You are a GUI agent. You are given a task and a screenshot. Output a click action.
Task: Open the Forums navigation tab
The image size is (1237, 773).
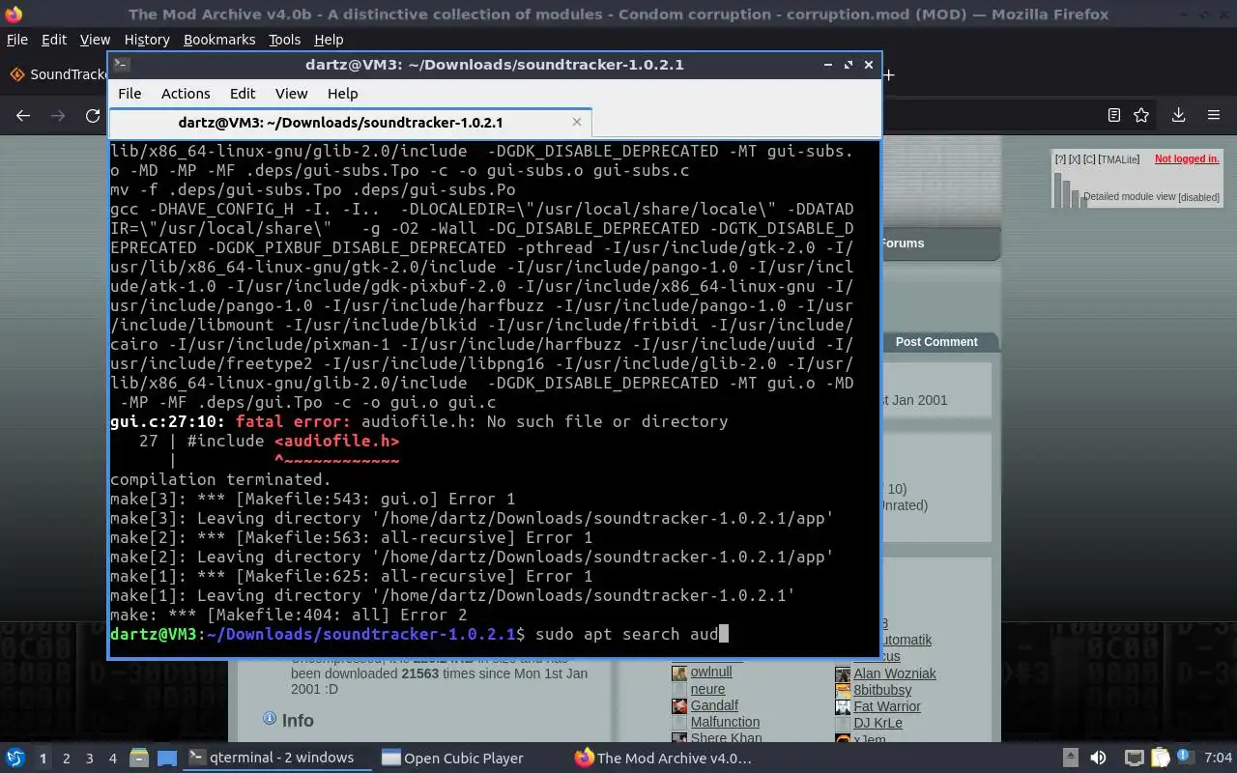[903, 243]
